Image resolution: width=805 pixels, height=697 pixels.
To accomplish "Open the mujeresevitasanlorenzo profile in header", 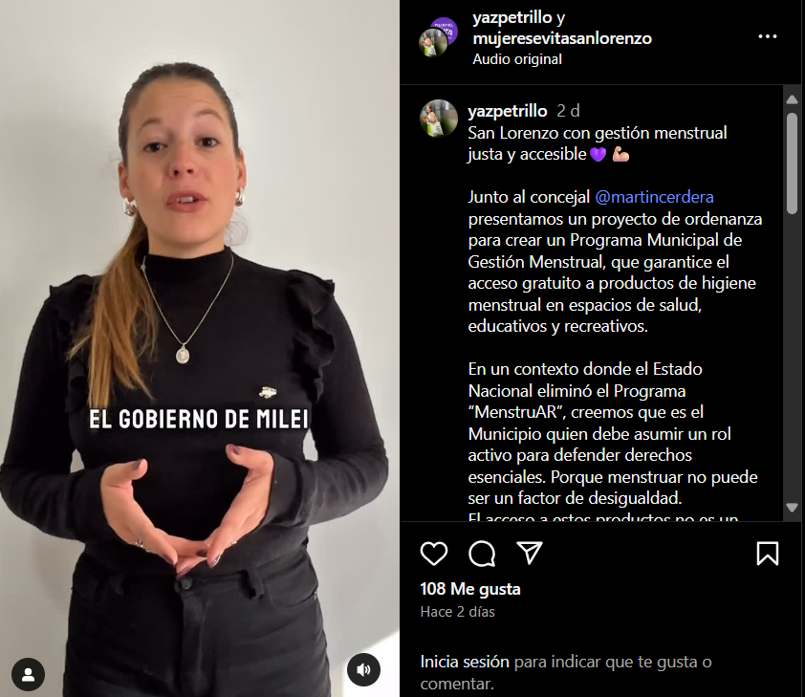I will coord(562,38).
